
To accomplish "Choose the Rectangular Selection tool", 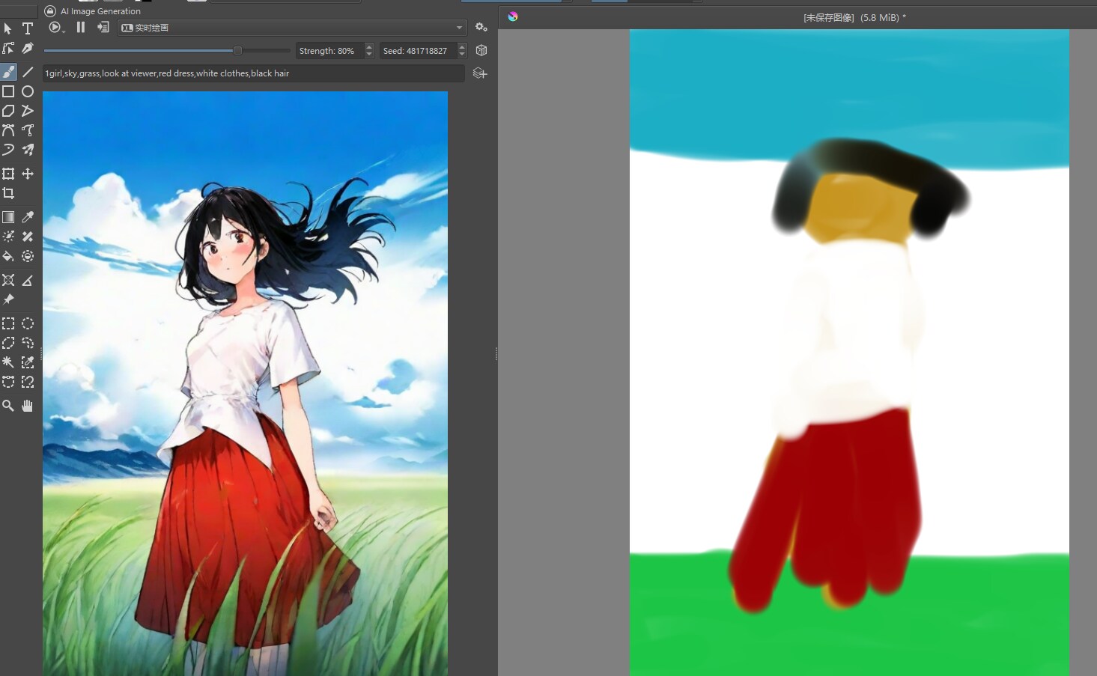I will 8,323.
